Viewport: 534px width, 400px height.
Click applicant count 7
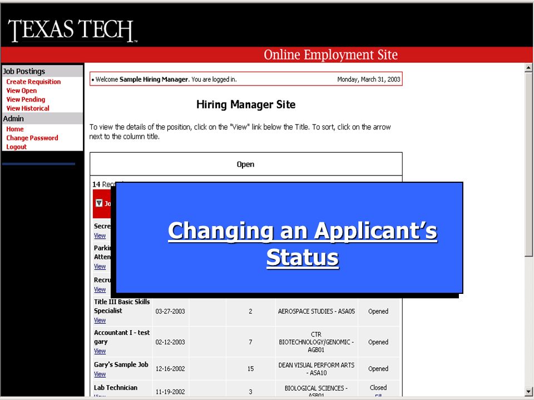coord(250,342)
